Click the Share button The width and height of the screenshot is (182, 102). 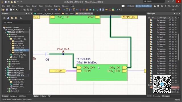click(x=131, y=6)
